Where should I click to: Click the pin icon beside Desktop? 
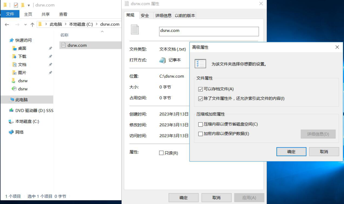coord(50,48)
